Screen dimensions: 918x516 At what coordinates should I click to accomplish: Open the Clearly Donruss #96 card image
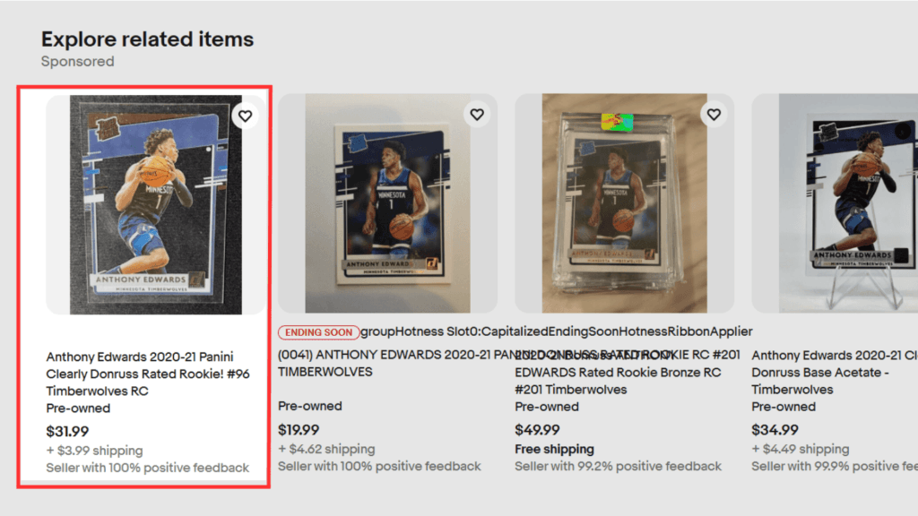(156, 205)
